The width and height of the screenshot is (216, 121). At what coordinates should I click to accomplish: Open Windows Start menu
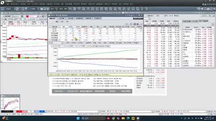(x=78, y=118)
